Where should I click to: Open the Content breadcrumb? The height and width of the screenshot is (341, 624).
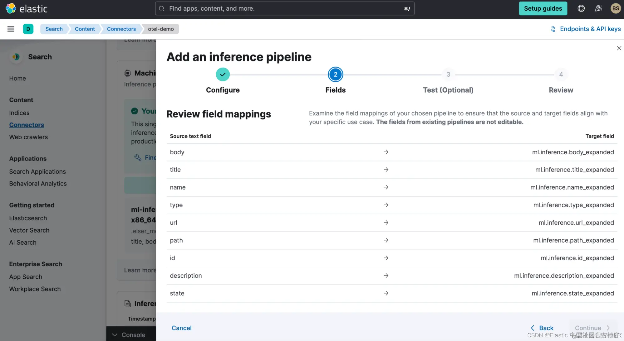[x=85, y=29]
